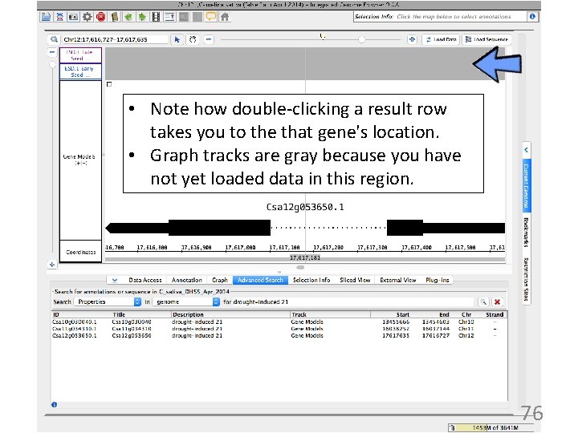Open the Plug-Ins tab

click(438, 280)
